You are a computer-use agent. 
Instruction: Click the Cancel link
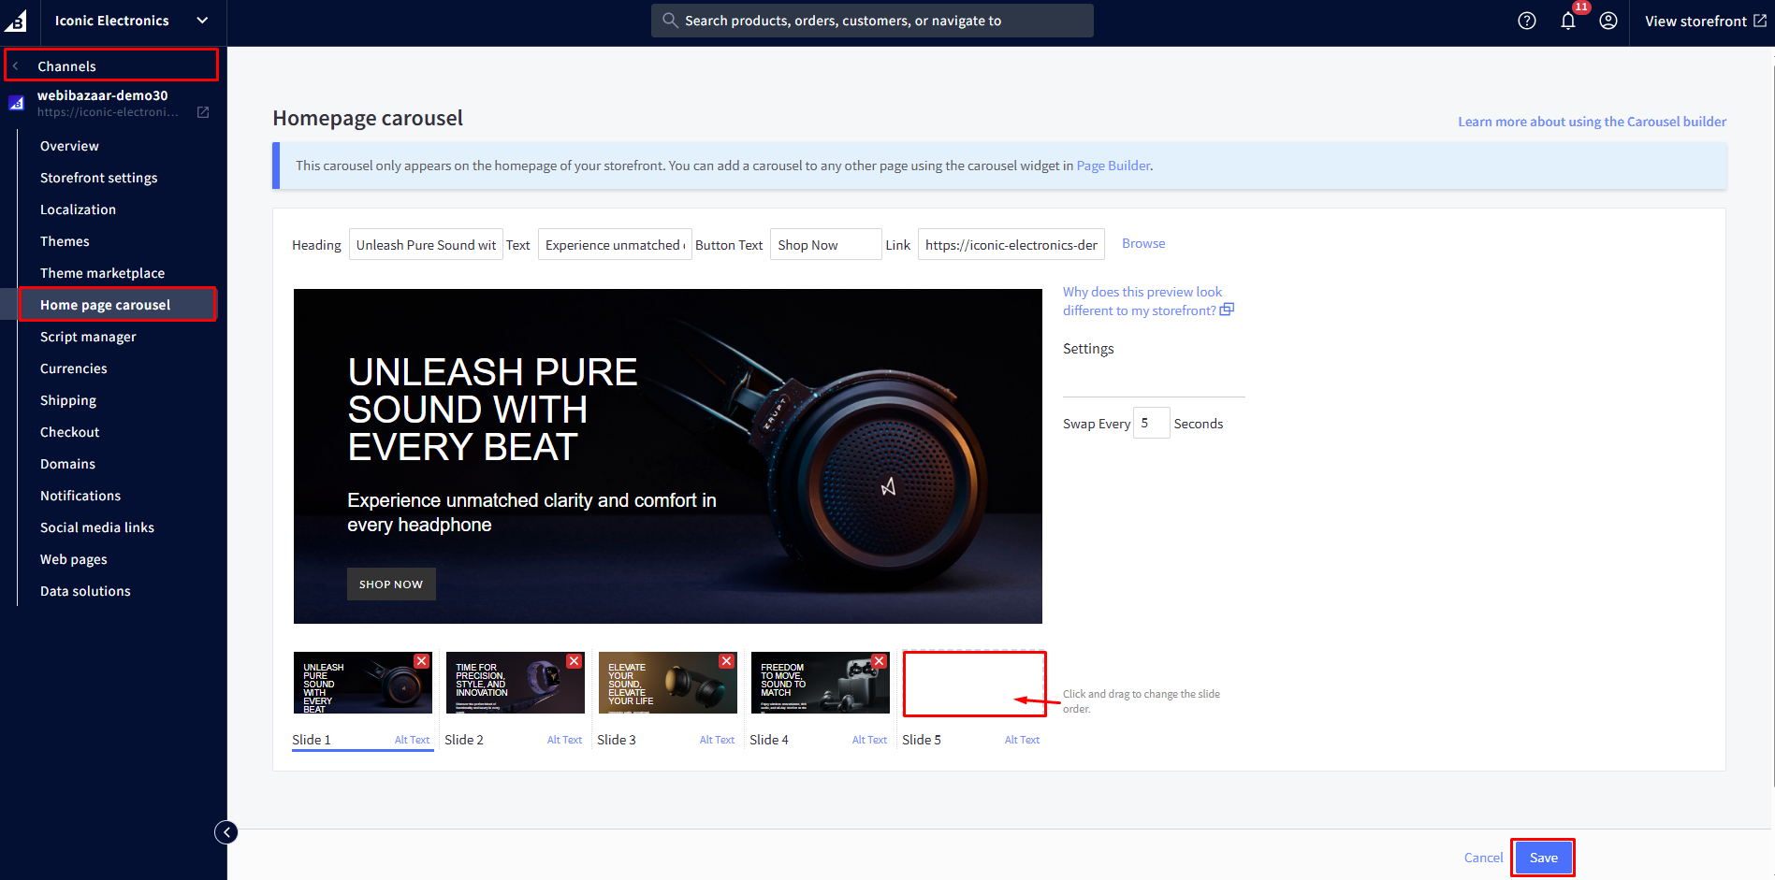[x=1483, y=858]
